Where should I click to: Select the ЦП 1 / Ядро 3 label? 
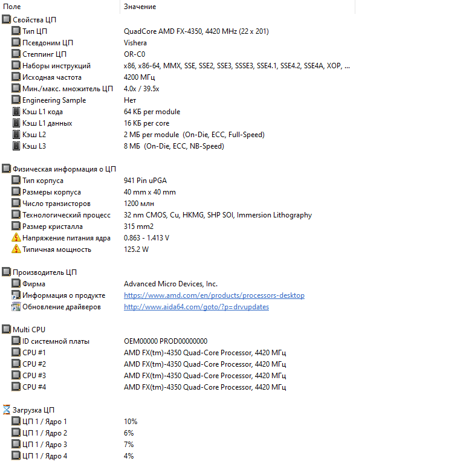(45, 445)
